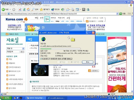The image size is (134, 100).
Task: Choose 게임 download category
Action: 10,59
